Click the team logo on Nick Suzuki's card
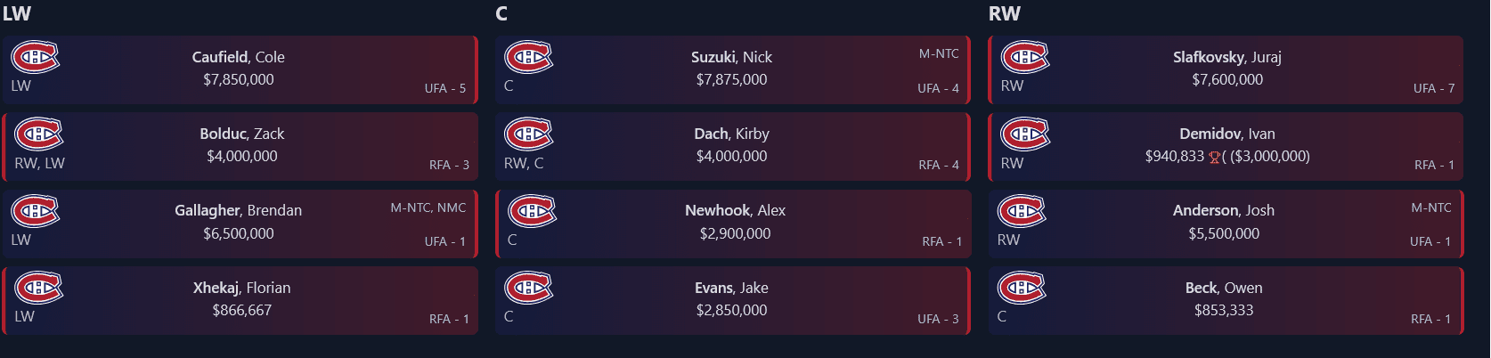Screen dimensions: 1491x358 (x=528, y=57)
